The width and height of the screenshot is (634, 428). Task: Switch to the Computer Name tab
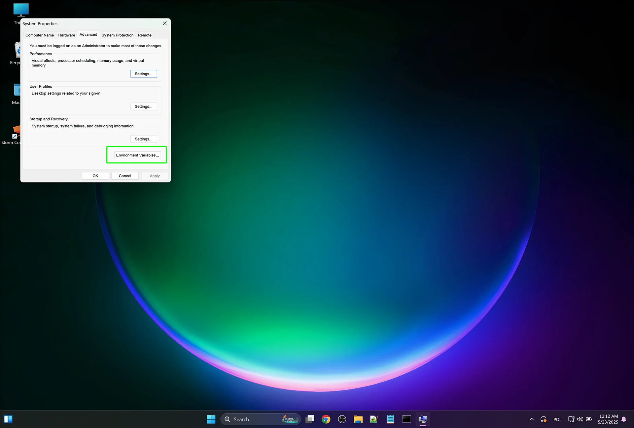(40, 35)
